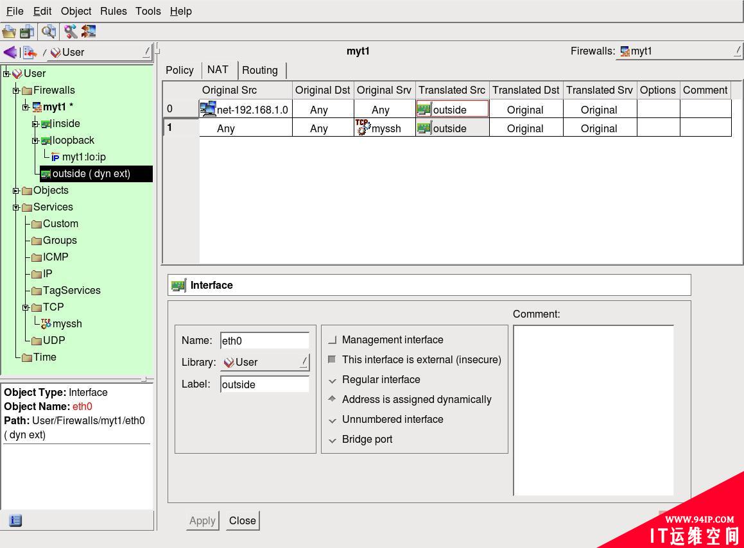Image resolution: width=744 pixels, height=548 pixels.
Task: Click the UDP folder icon in the tree
Action: click(x=37, y=341)
